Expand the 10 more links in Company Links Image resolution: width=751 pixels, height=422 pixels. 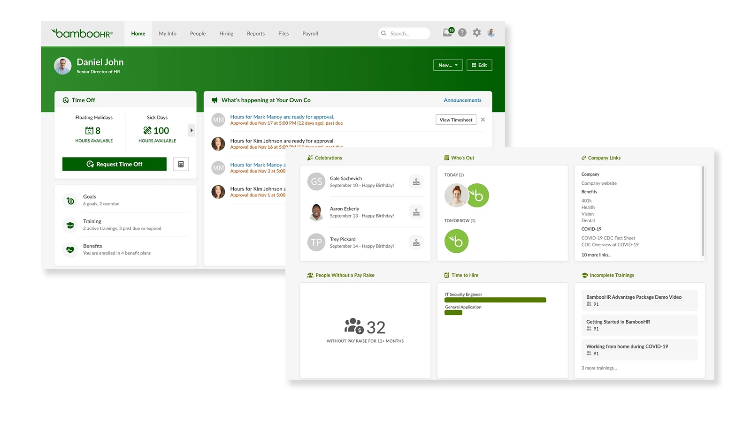coord(597,255)
